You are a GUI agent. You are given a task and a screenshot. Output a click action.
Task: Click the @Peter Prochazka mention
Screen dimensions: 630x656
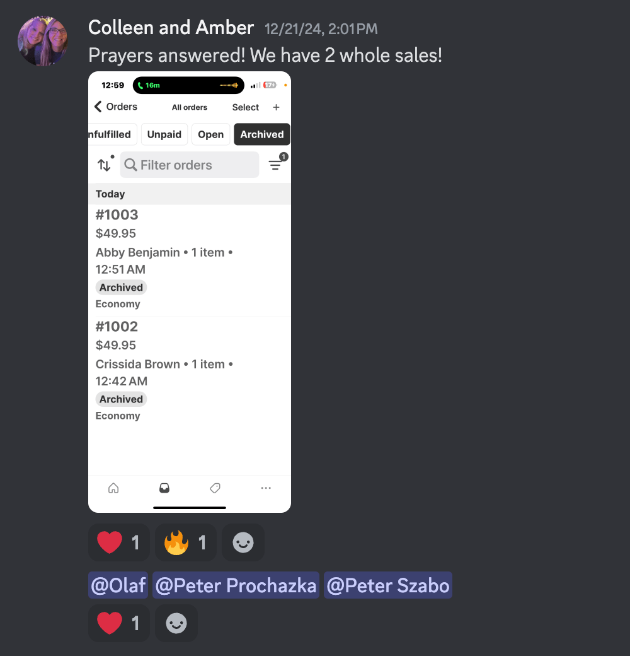[236, 585]
